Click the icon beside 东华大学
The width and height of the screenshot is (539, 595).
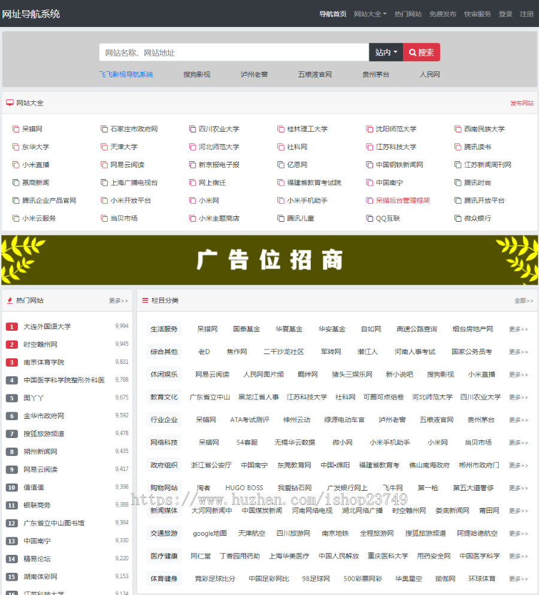(x=16, y=147)
